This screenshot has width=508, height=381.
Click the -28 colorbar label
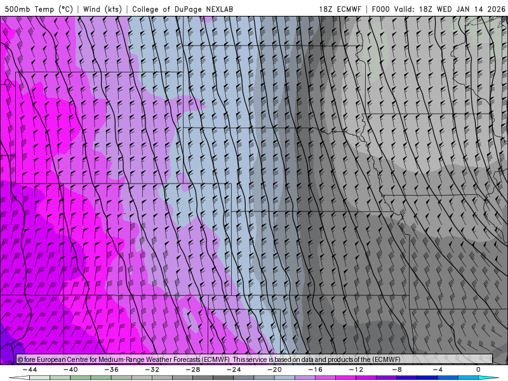tap(193, 370)
